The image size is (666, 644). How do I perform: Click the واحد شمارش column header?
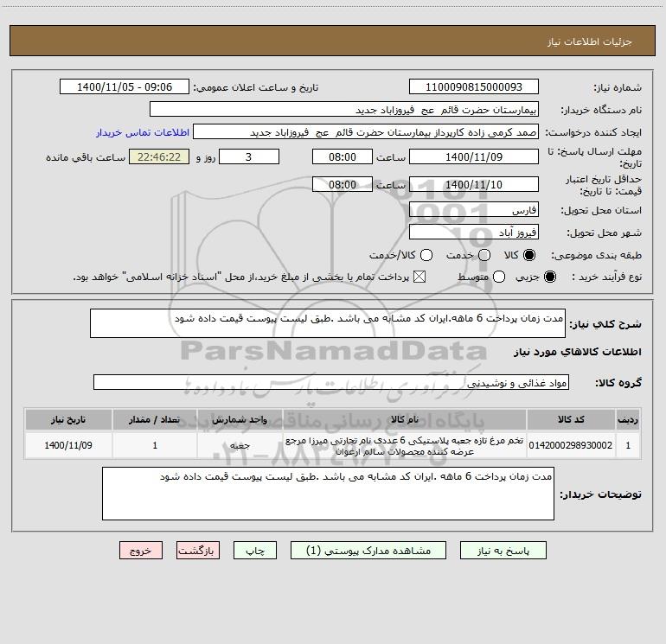tap(240, 419)
